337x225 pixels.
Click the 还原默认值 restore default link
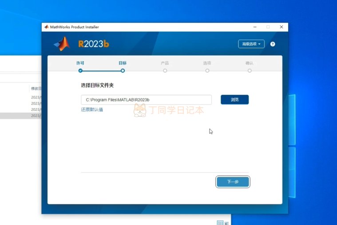[92, 110]
